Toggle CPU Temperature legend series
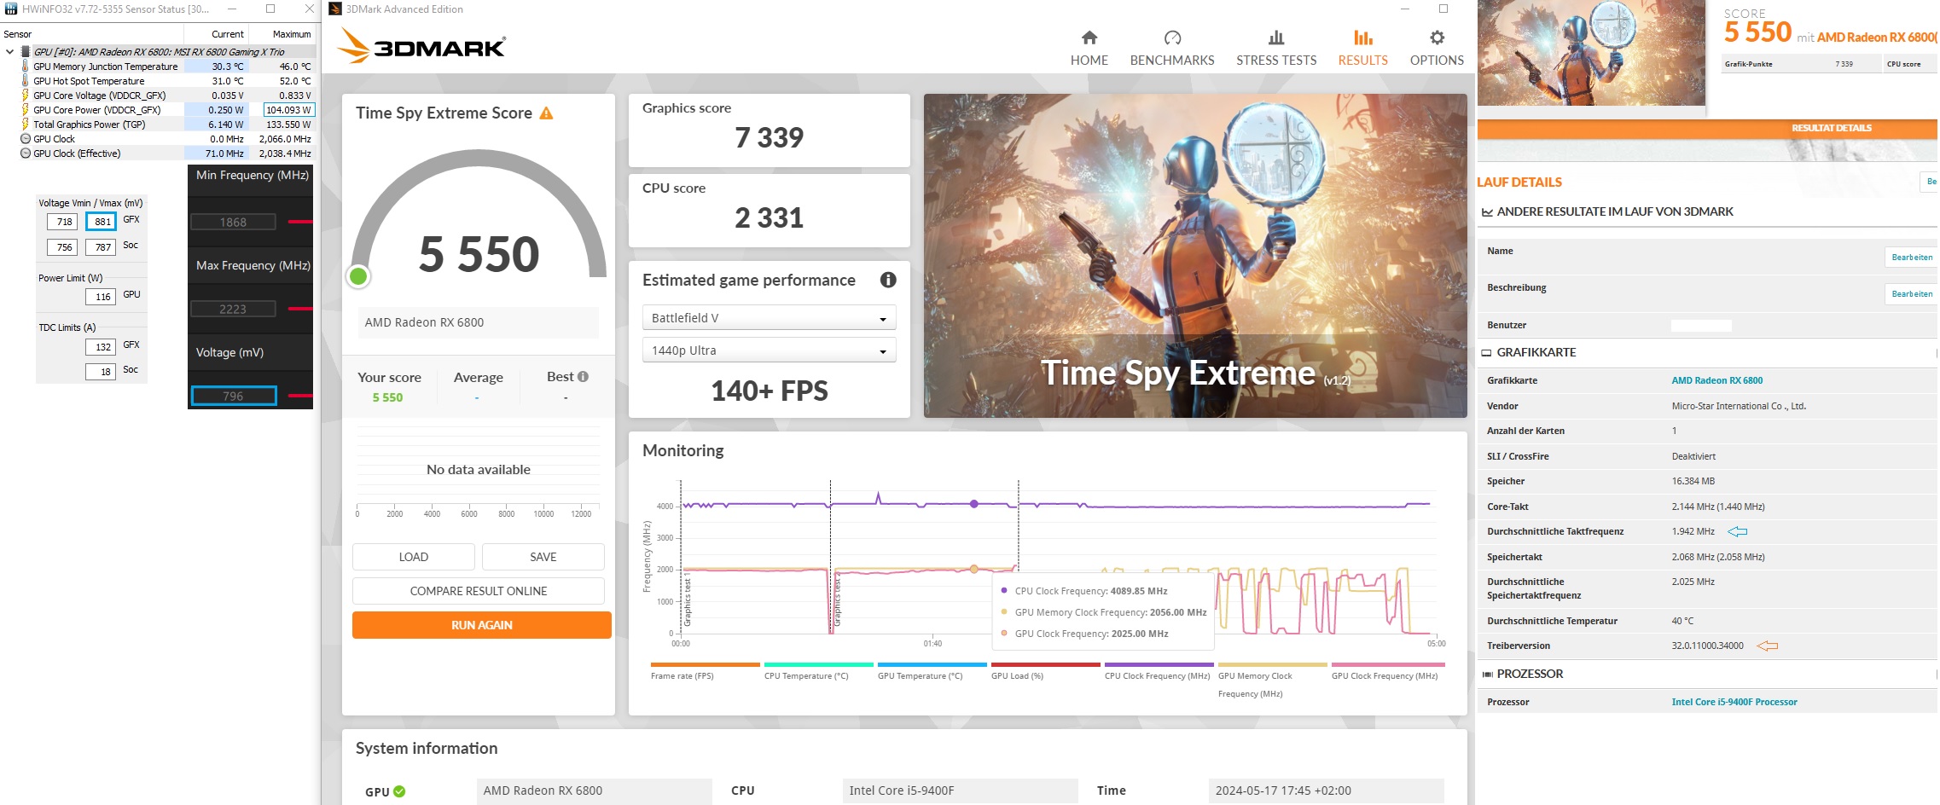This screenshot has height=805, width=1940. tap(818, 670)
